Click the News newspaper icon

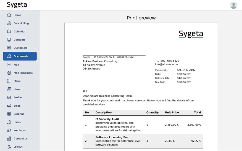tap(9, 89)
